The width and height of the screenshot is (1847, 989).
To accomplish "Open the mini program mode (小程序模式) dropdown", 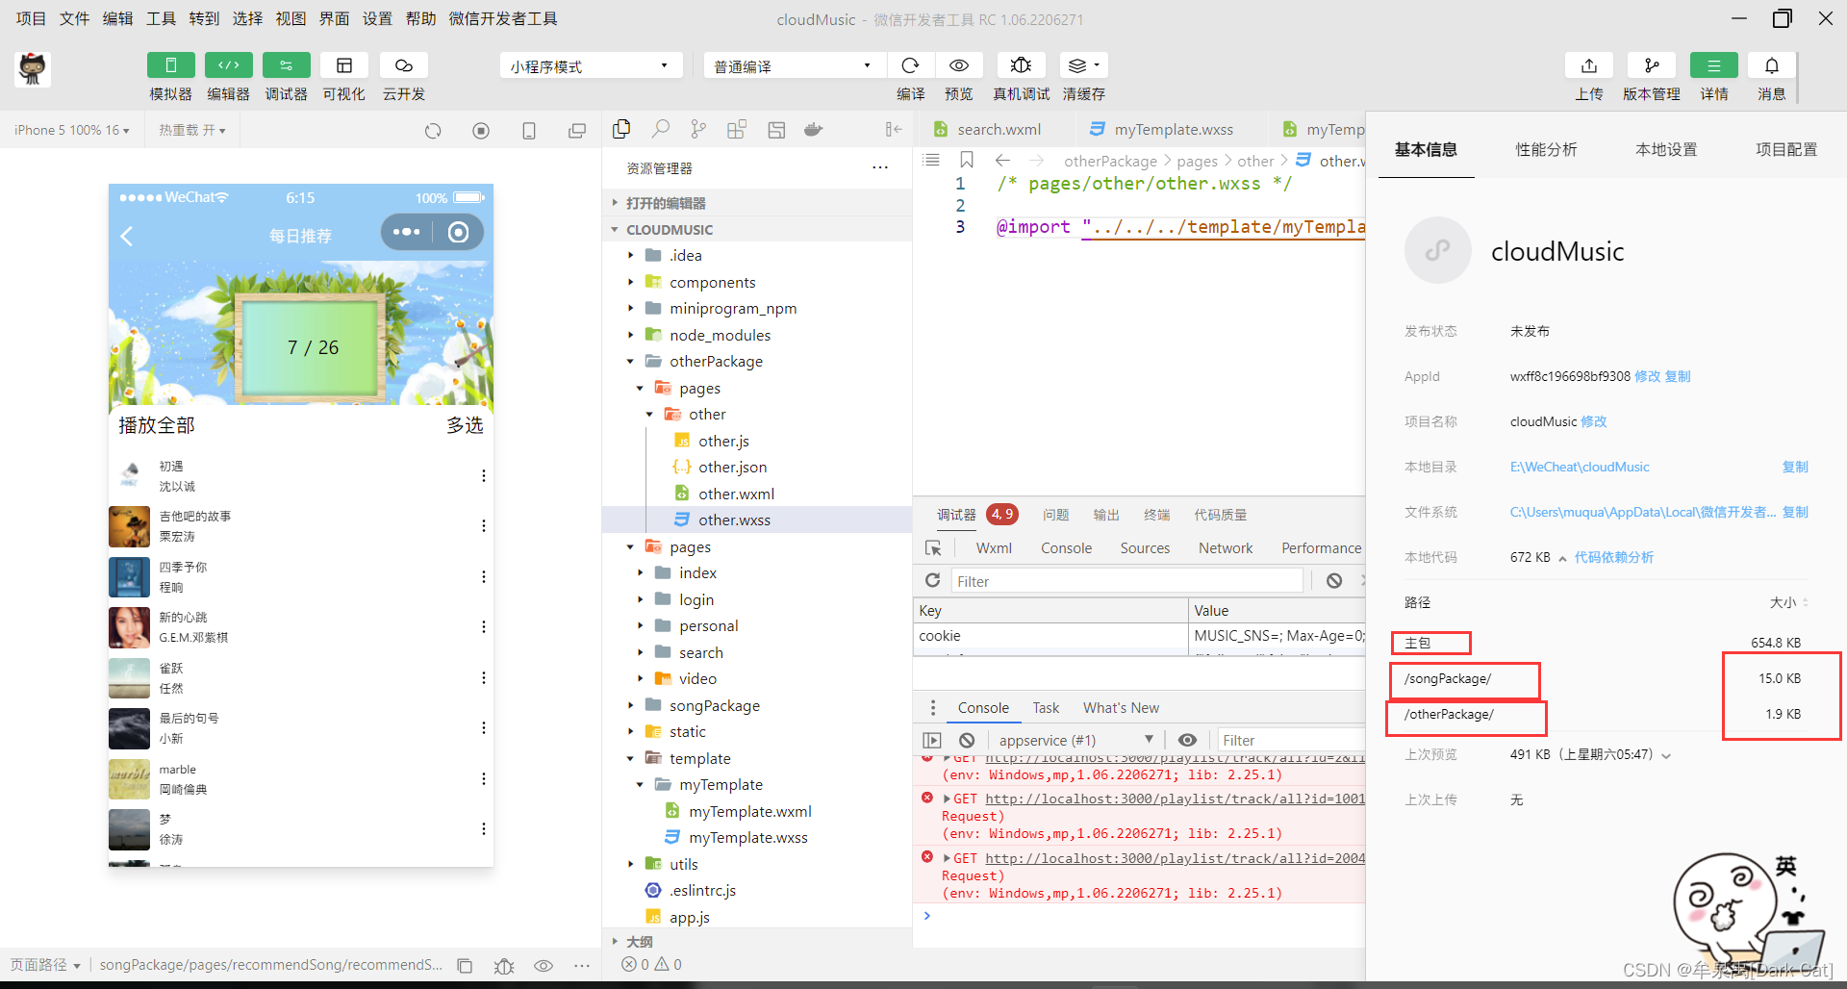I will [x=589, y=66].
